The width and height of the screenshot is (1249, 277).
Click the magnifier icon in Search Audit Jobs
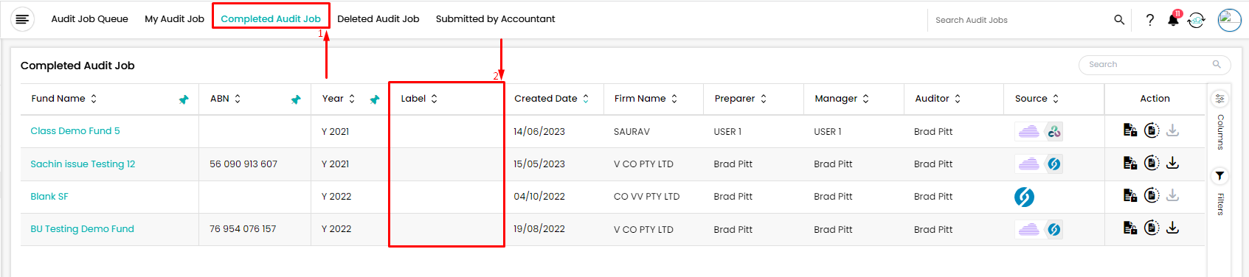[1119, 20]
